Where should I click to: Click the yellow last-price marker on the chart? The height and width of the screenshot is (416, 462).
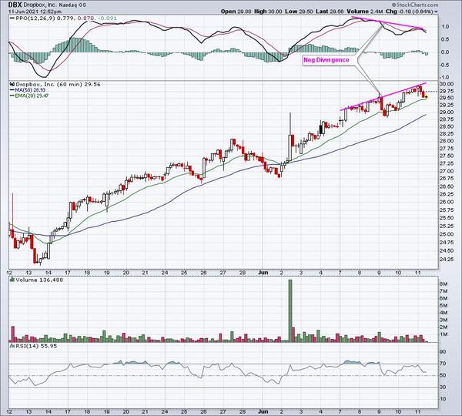pyautogui.click(x=425, y=97)
